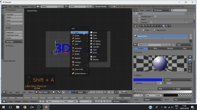Viewport: 197px width, 110px height.
Task: Open File Explorer from the taskbar
Action: (x=18, y=107)
